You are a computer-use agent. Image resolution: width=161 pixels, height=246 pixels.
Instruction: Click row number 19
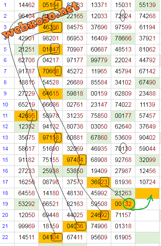click(x=5, y=204)
